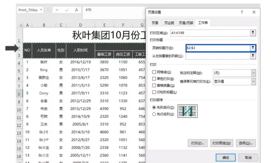Click the OK (确定) button
This screenshot has width=271, height=163.
tap(225, 158)
